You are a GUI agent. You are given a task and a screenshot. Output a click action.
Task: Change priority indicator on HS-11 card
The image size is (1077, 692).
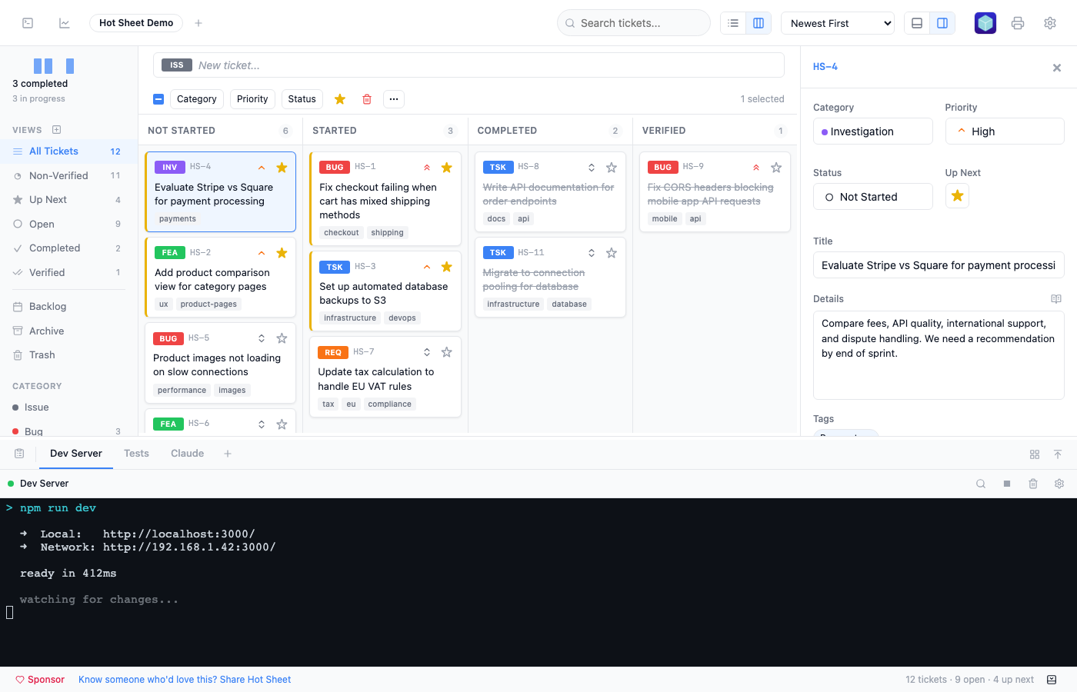pyautogui.click(x=592, y=253)
